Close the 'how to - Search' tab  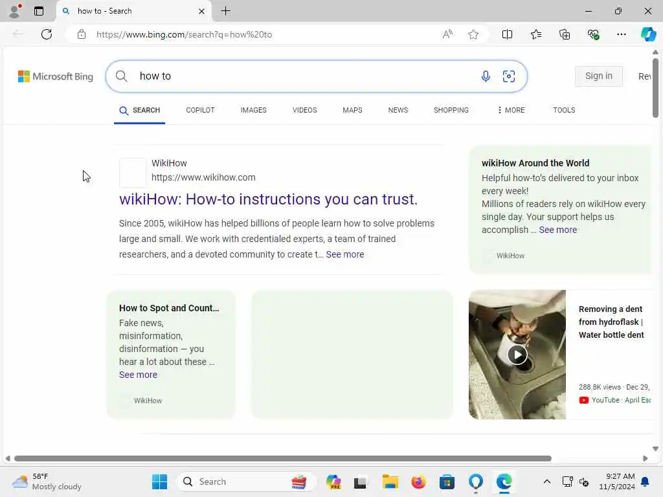click(x=202, y=12)
